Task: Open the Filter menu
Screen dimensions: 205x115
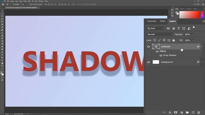Action: coord(29,1)
